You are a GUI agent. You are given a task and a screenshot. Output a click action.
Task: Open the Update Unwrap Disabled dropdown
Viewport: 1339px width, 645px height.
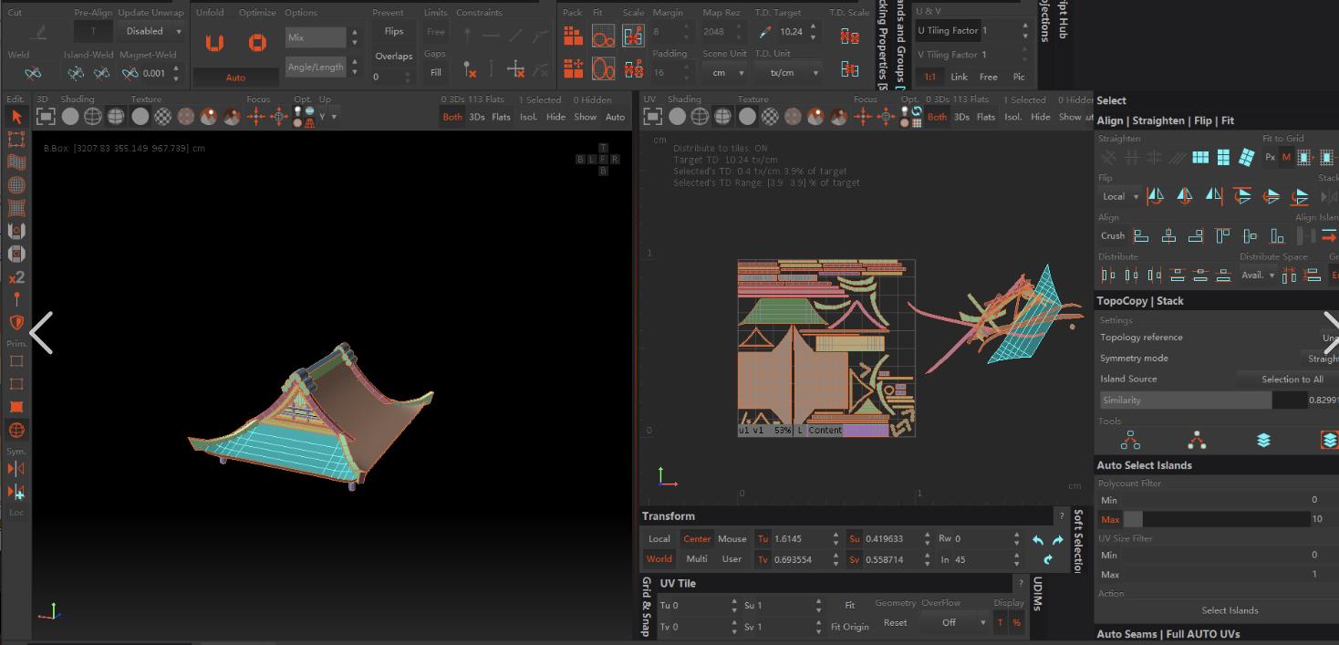click(x=151, y=31)
